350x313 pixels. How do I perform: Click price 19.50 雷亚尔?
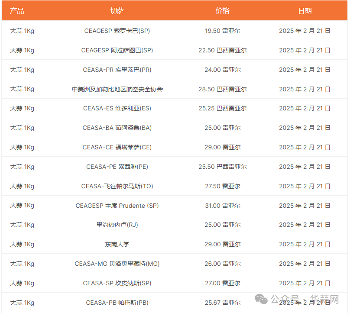(223, 31)
